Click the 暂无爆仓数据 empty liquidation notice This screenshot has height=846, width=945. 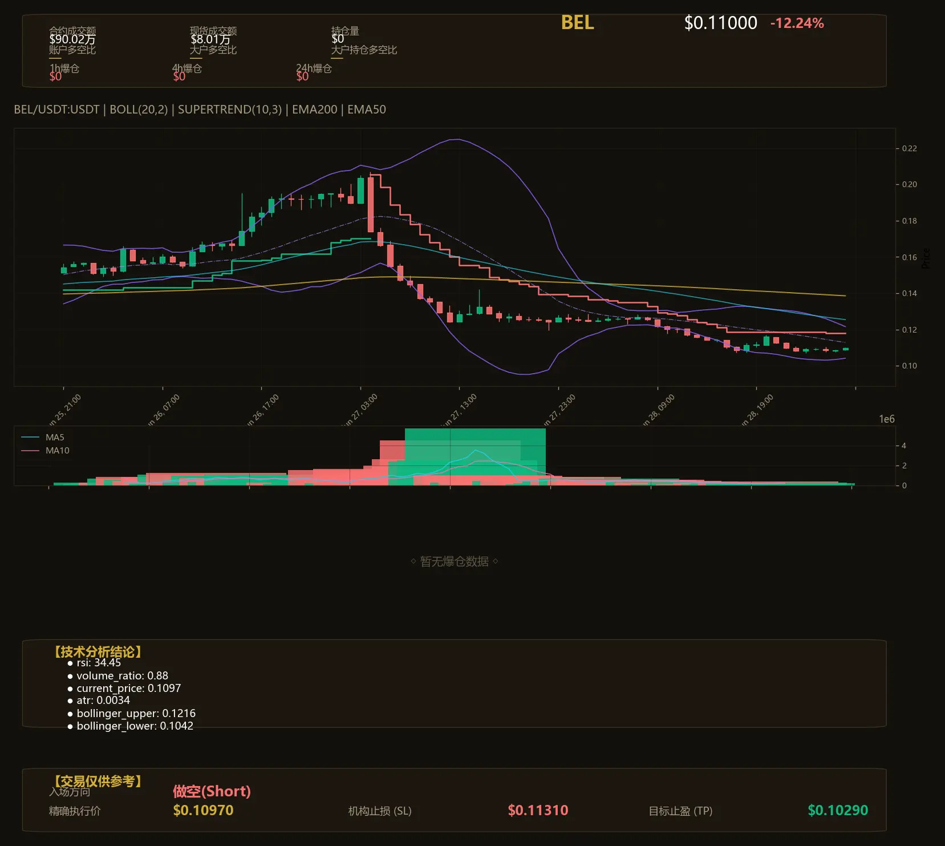click(455, 561)
